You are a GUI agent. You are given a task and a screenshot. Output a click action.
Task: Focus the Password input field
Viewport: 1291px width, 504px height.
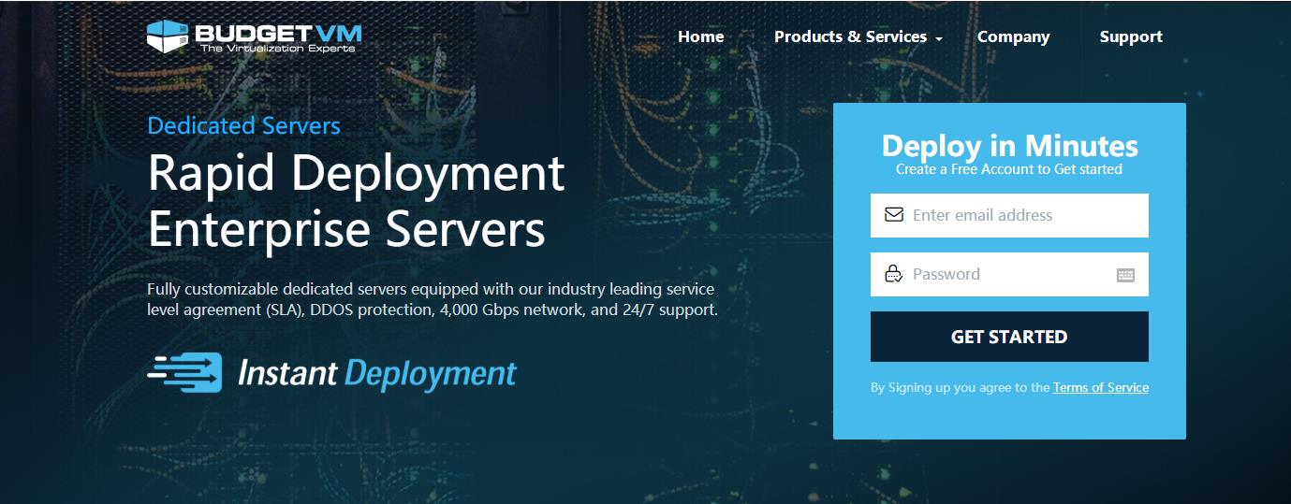coord(1009,274)
